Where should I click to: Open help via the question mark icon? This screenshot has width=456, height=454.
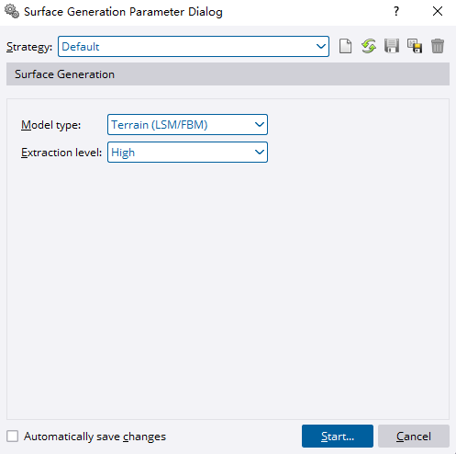[396, 12]
